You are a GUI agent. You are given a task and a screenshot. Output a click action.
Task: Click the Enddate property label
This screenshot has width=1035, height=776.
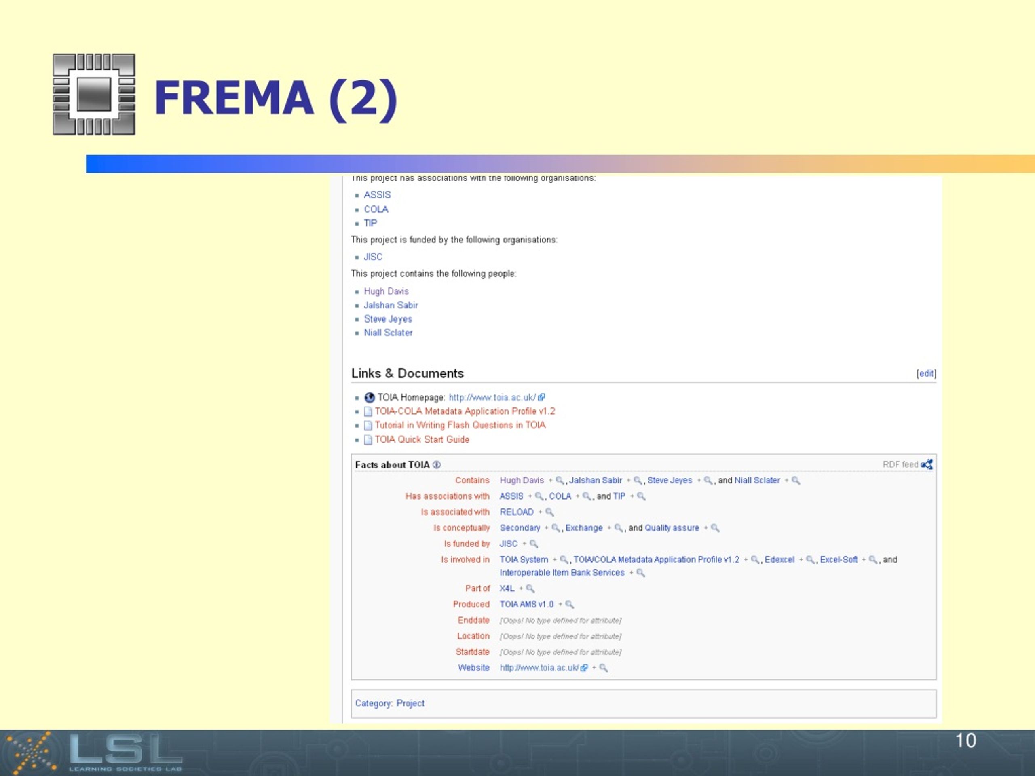(473, 620)
